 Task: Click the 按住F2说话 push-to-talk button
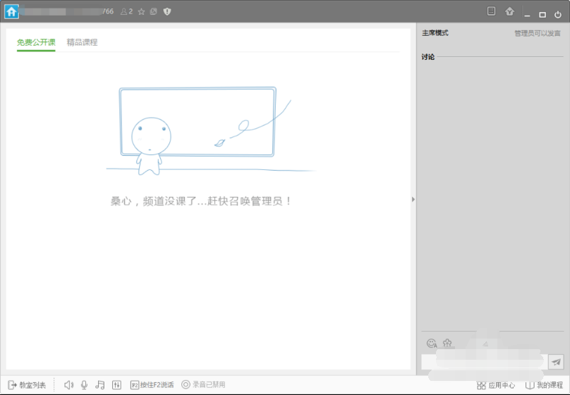152,384
